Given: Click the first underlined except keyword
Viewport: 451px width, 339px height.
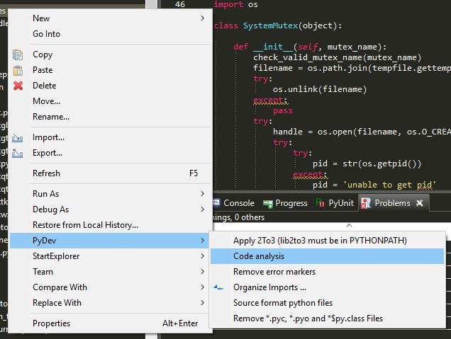Looking at the screenshot, I should point(269,100).
